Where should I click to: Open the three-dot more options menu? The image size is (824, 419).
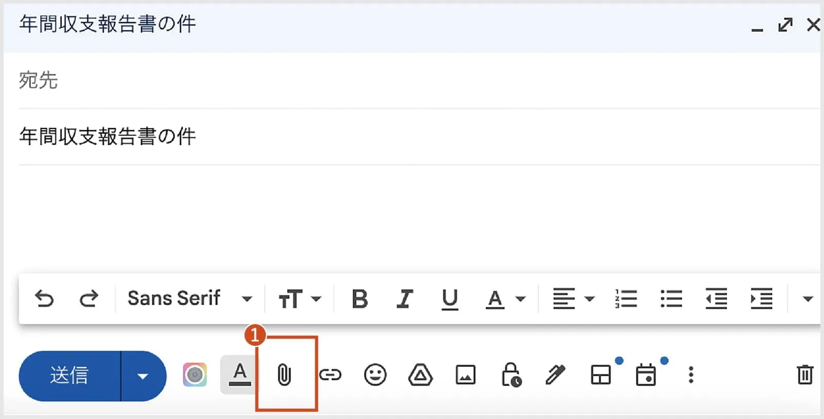[691, 375]
